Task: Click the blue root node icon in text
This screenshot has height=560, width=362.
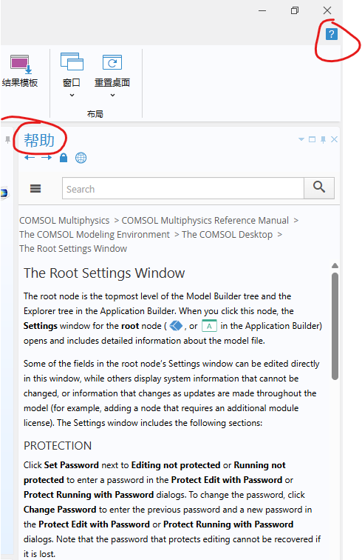Action: pyautogui.click(x=176, y=326)
